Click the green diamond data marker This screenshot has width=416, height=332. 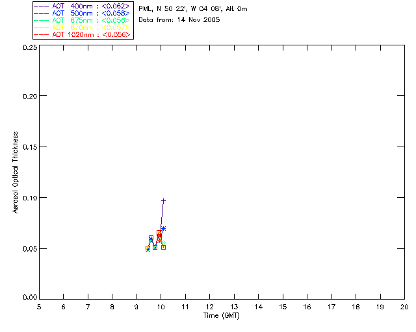click(x=163, y=243)
